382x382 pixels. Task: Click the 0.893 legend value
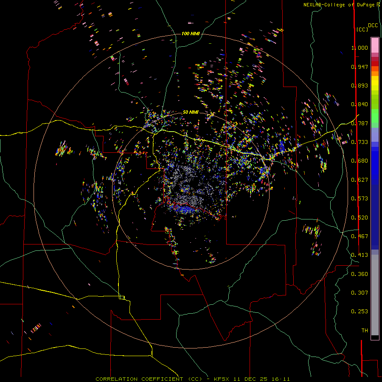[360, 85]
